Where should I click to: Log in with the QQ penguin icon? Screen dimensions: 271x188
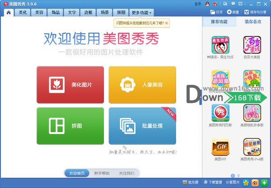click(x=207, y=4)
